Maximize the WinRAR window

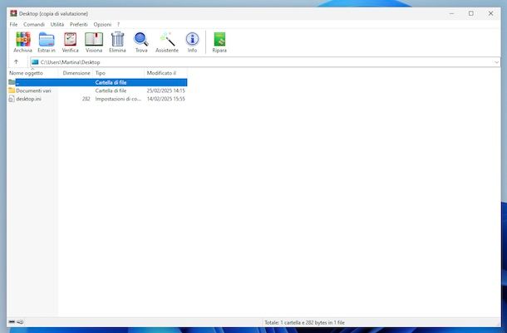point(471,13)
